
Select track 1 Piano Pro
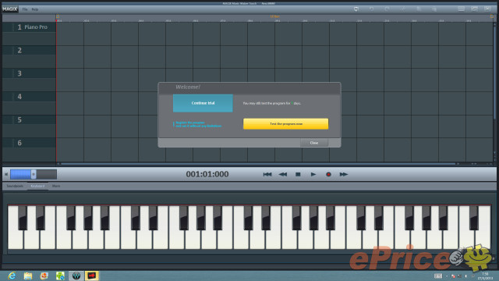(29, 27)
